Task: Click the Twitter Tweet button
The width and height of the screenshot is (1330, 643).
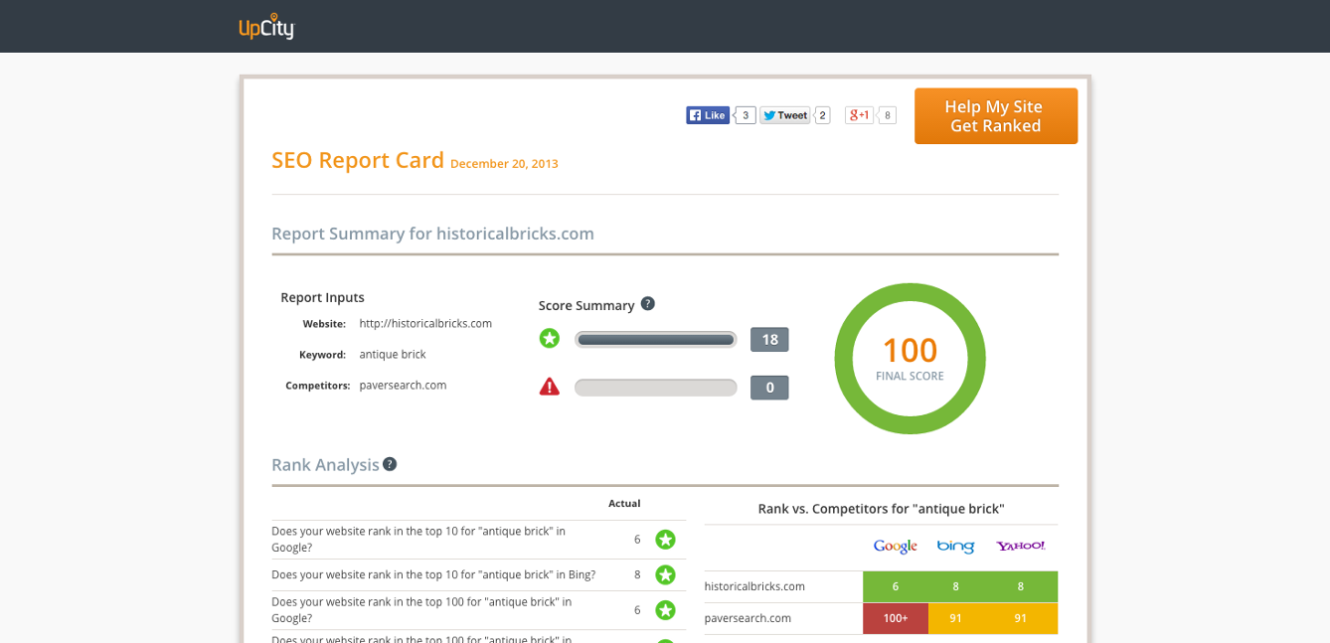Action: (785, 115)
